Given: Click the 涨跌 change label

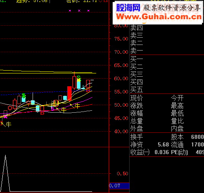Looking at the screenshot, I should pos(136,106).
